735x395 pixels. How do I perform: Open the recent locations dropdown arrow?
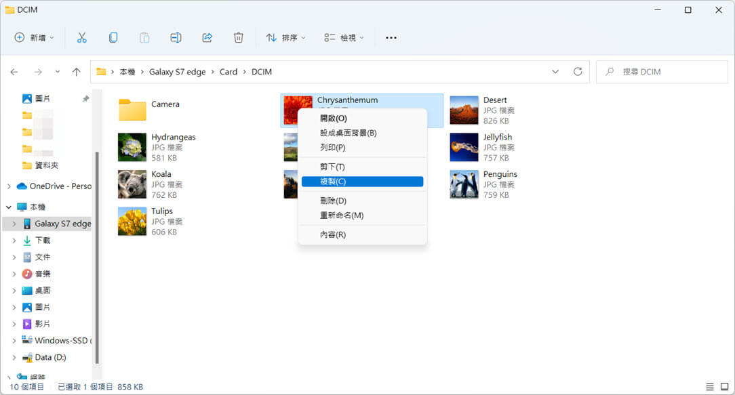(57, 72)
